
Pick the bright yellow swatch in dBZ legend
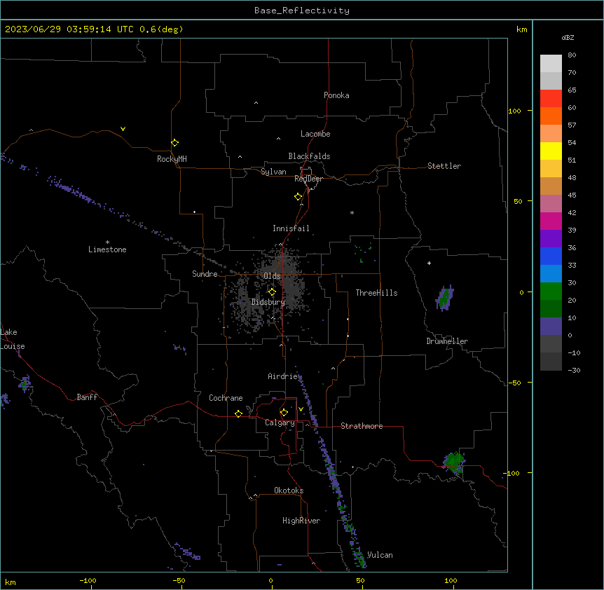551,151
